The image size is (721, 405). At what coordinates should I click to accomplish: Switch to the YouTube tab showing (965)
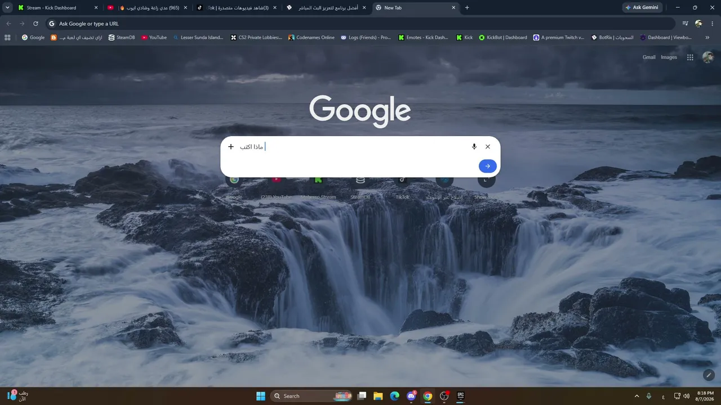click(148, 8)
